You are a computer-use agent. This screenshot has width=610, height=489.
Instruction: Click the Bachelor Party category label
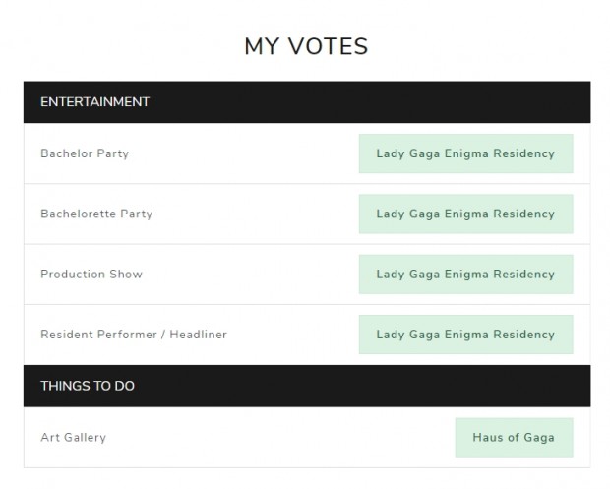[85, 153]
